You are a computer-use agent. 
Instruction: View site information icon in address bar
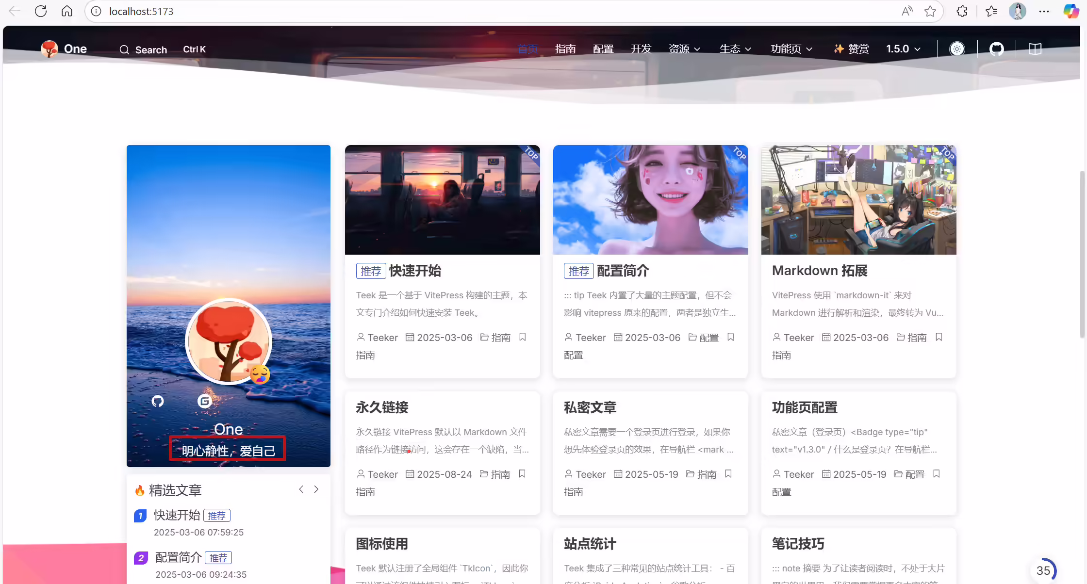click(x=96, y=11)
